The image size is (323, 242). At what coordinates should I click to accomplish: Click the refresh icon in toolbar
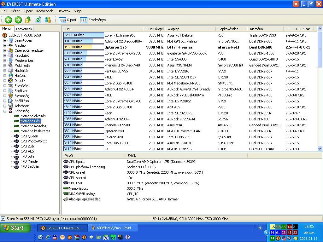click(x=38, y=20)
